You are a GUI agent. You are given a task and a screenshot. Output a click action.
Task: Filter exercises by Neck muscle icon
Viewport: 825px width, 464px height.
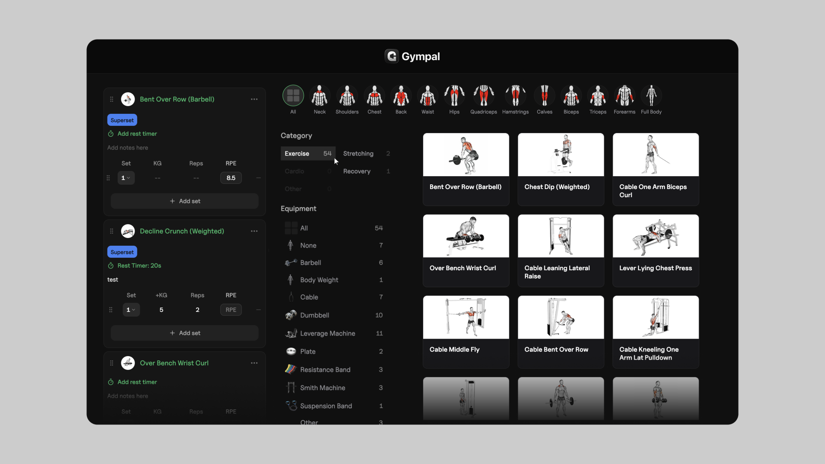pos(320,95)
